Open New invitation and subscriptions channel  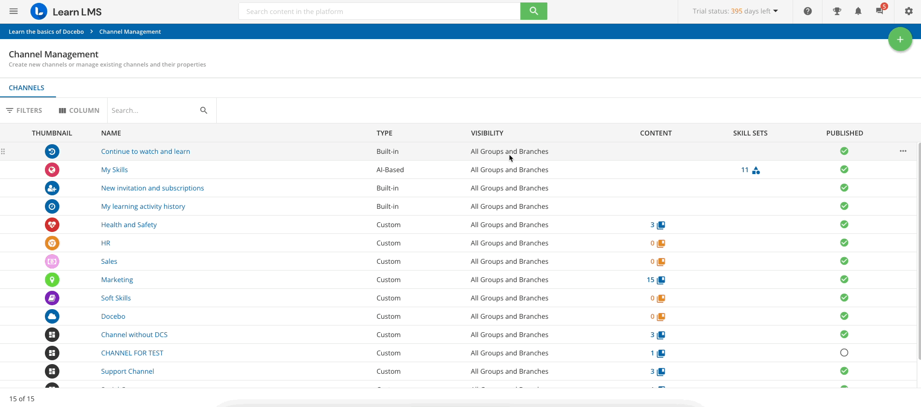coord(153,188)
